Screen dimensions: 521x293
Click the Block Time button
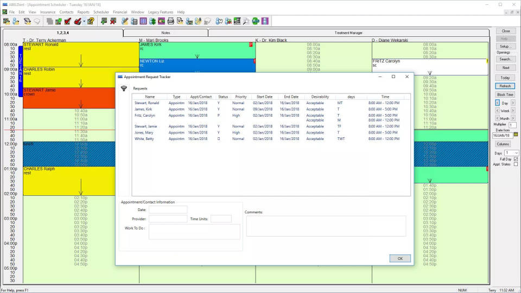(505, 94)
